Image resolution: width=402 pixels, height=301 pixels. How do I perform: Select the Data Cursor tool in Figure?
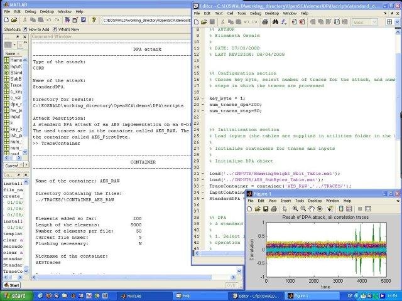[330, 209]
